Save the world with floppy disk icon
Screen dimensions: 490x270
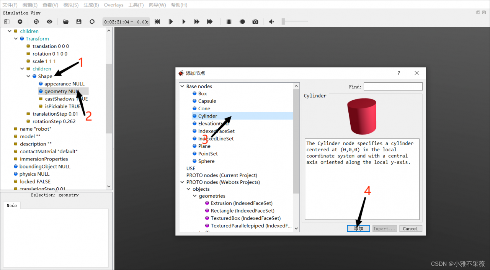79,22
